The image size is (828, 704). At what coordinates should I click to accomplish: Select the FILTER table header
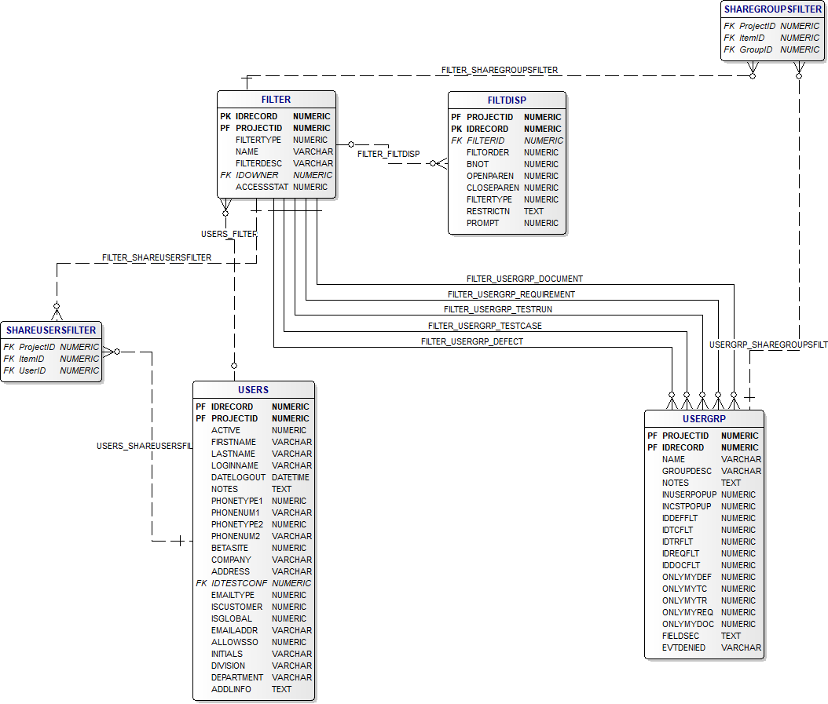coord(276,100)
